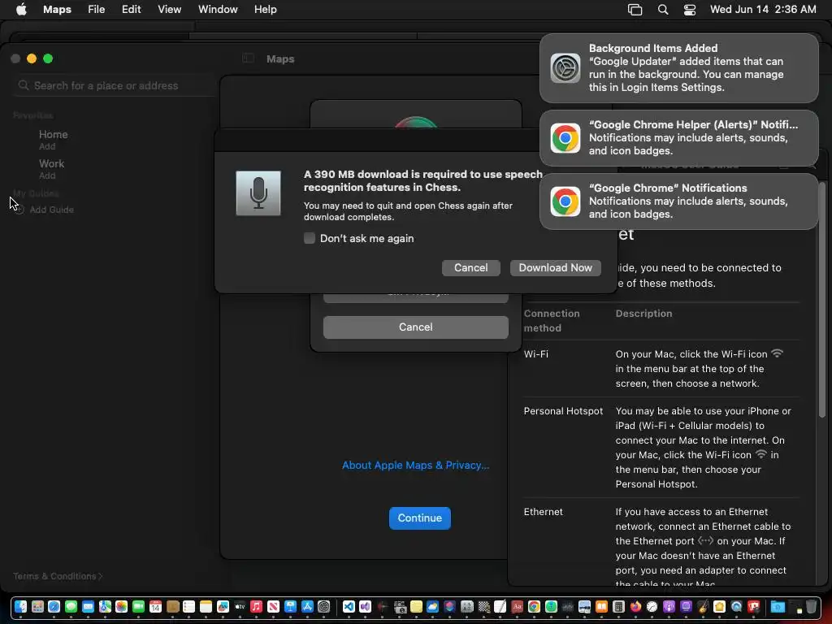The width and height of the screenshot is (832, 624).
Task: Click the blue Continue button
Action: (x=420, y=518)
